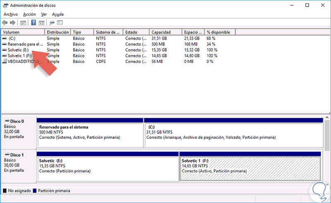This screenshot has width=331, height=203.
Task: Click the 68 % available cell
Action: [x=211, y=38]
